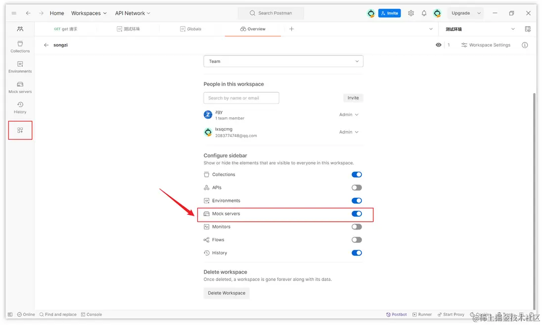Click the vertical scrollbar on the right
Screen dimensions: 543x325
(x=534, y=198)
